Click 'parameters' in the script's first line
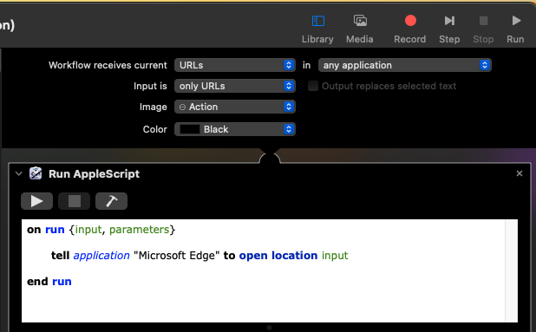Screen dimensions: 536x332 [139, 230]
